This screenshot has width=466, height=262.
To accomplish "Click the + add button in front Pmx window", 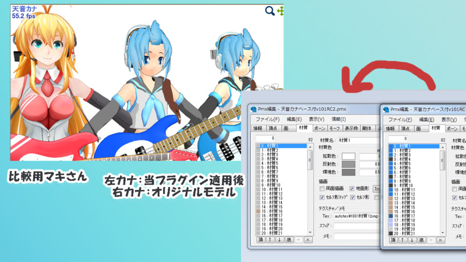I will 431,240.
